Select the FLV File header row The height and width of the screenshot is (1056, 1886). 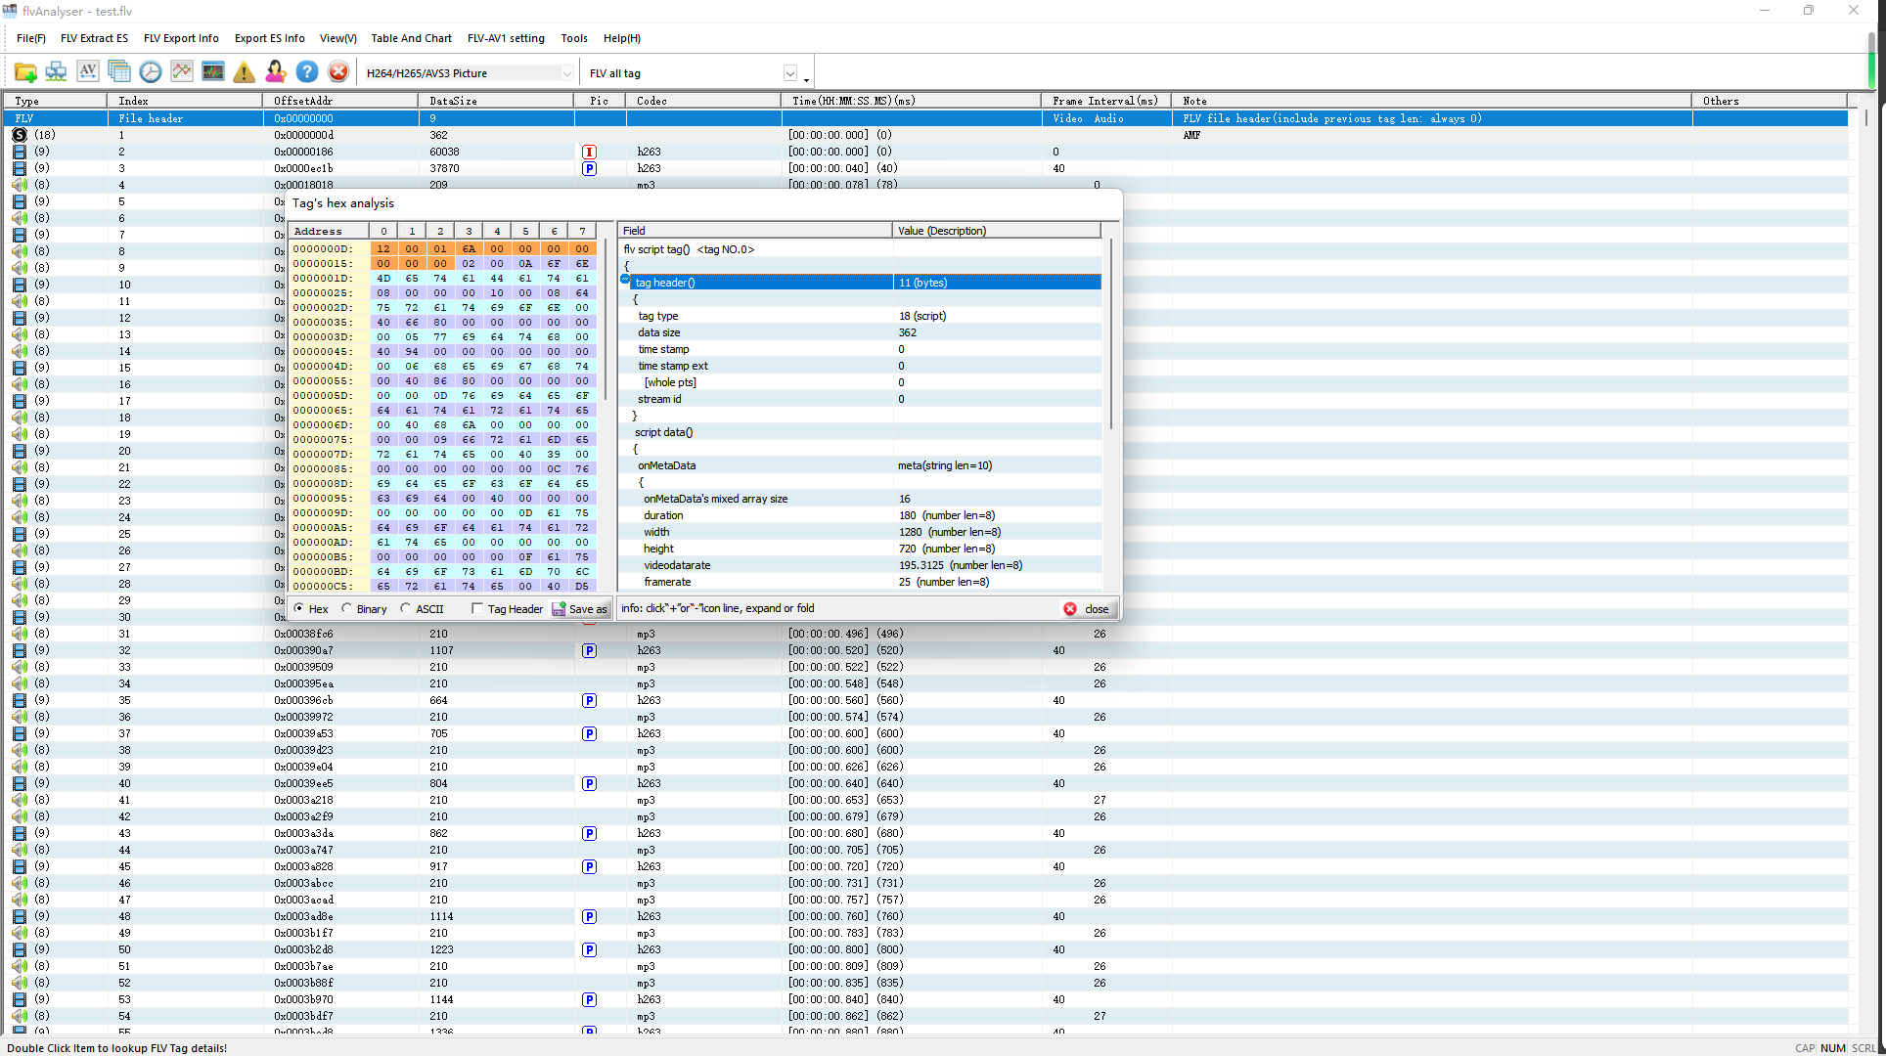924,118
